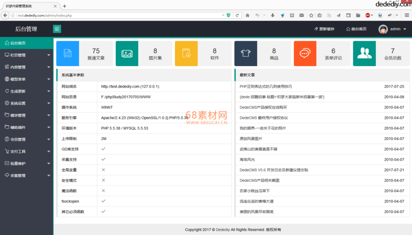Image resolution: width=412 pixels, height=235 pixels.
Task: Open article 农家小院丝瓜架下
Action: 254,191
